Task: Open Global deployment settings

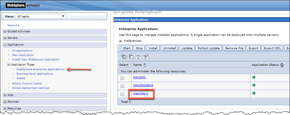Action: (x=31, y=88)
